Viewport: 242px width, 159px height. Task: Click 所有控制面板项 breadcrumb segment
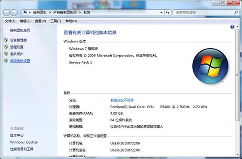tap(65, 12)
